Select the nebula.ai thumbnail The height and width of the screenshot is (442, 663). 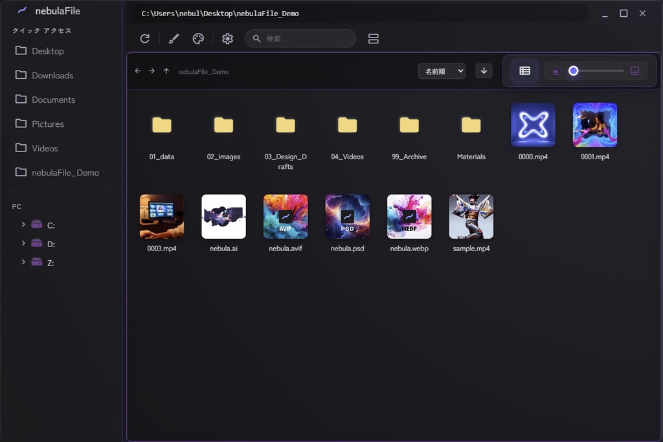tap(223, 217)
